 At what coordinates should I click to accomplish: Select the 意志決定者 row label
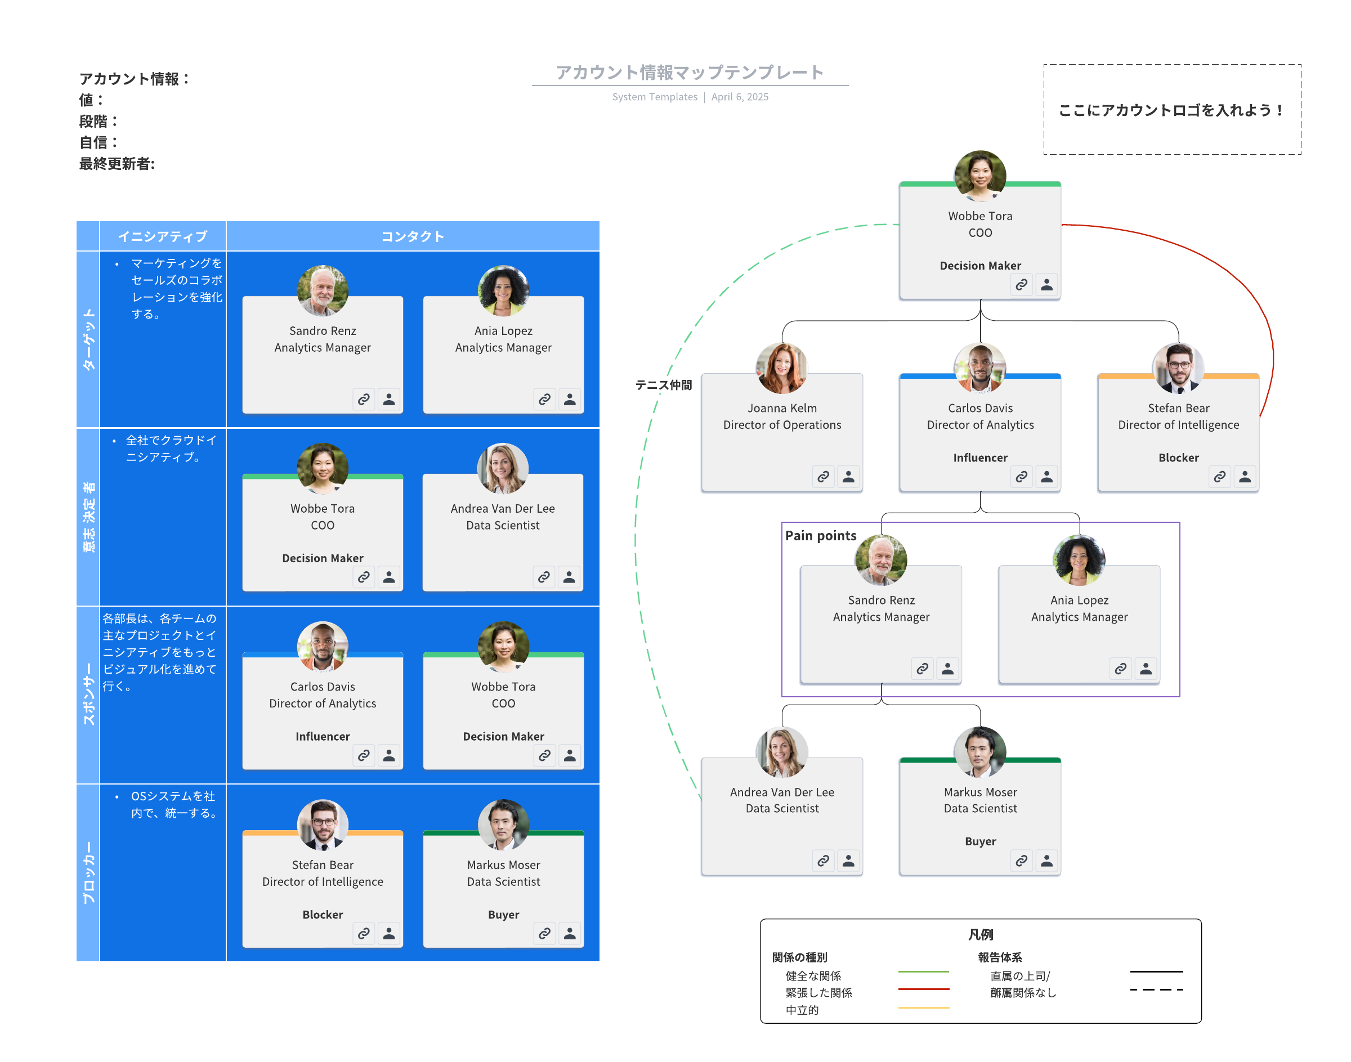pos(88,517)
